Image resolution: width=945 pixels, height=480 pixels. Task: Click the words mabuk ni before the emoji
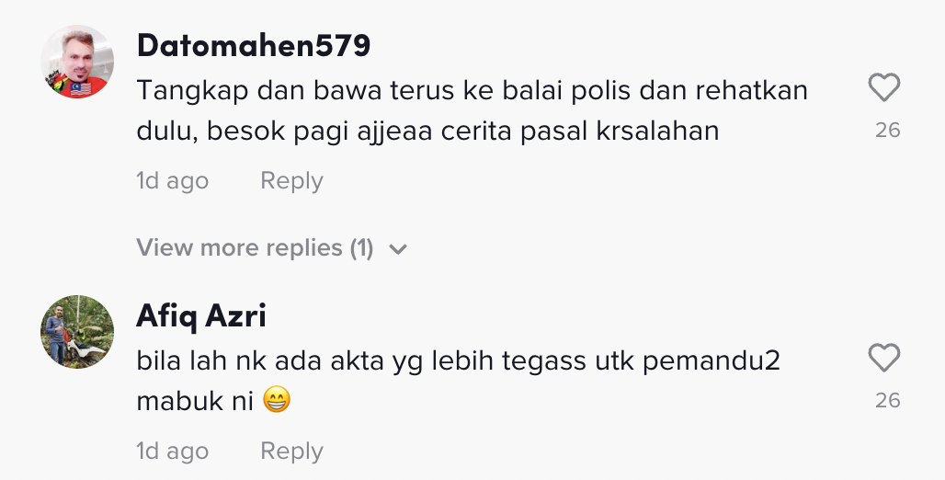coord(194,402)
